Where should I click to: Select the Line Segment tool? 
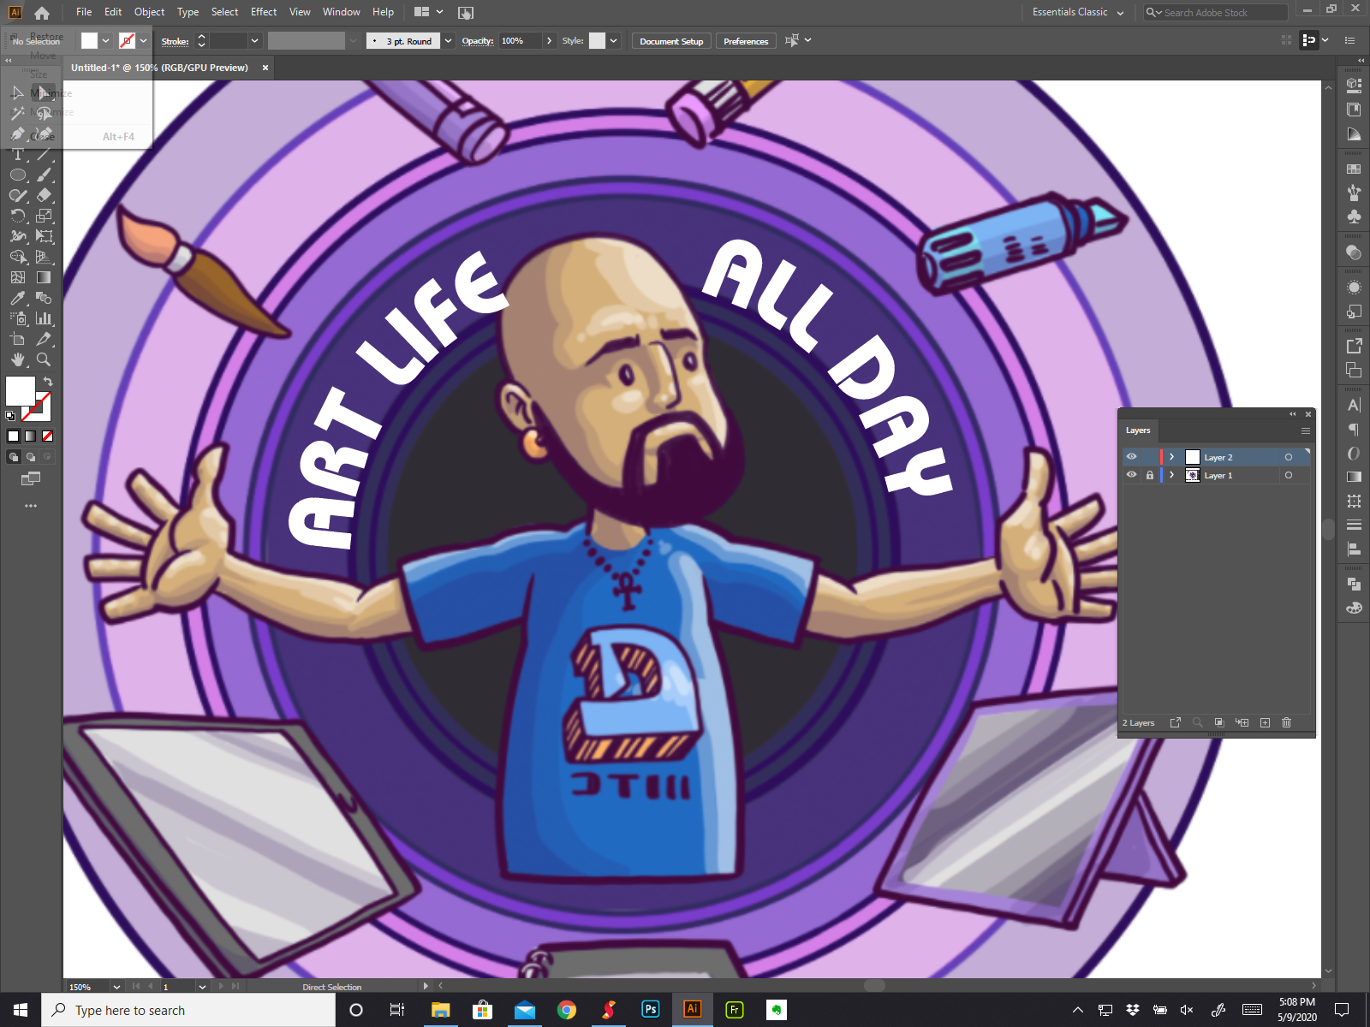point(45,154)
